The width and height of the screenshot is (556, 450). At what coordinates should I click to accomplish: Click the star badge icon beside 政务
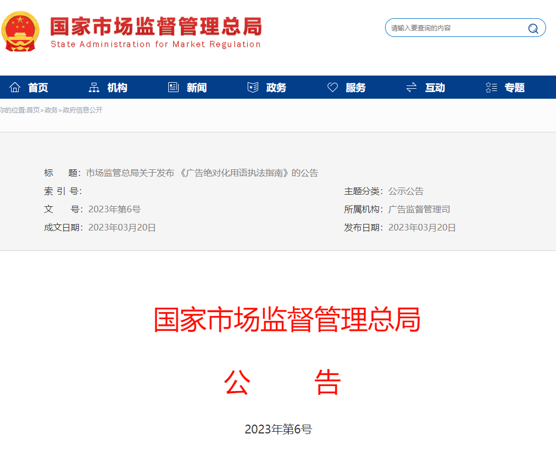click(x=253, y=87)
